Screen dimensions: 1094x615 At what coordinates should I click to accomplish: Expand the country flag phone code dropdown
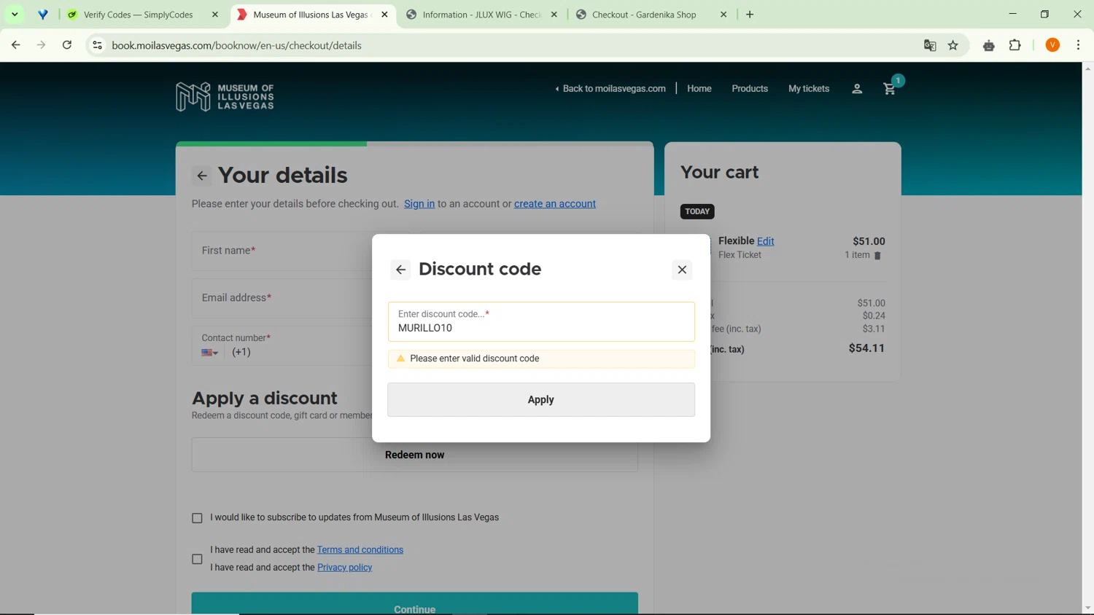coord(210,353)
